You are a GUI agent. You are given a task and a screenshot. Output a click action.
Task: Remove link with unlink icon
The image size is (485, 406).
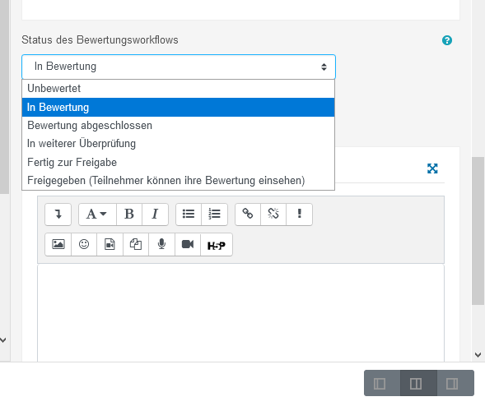pos(273,214)
